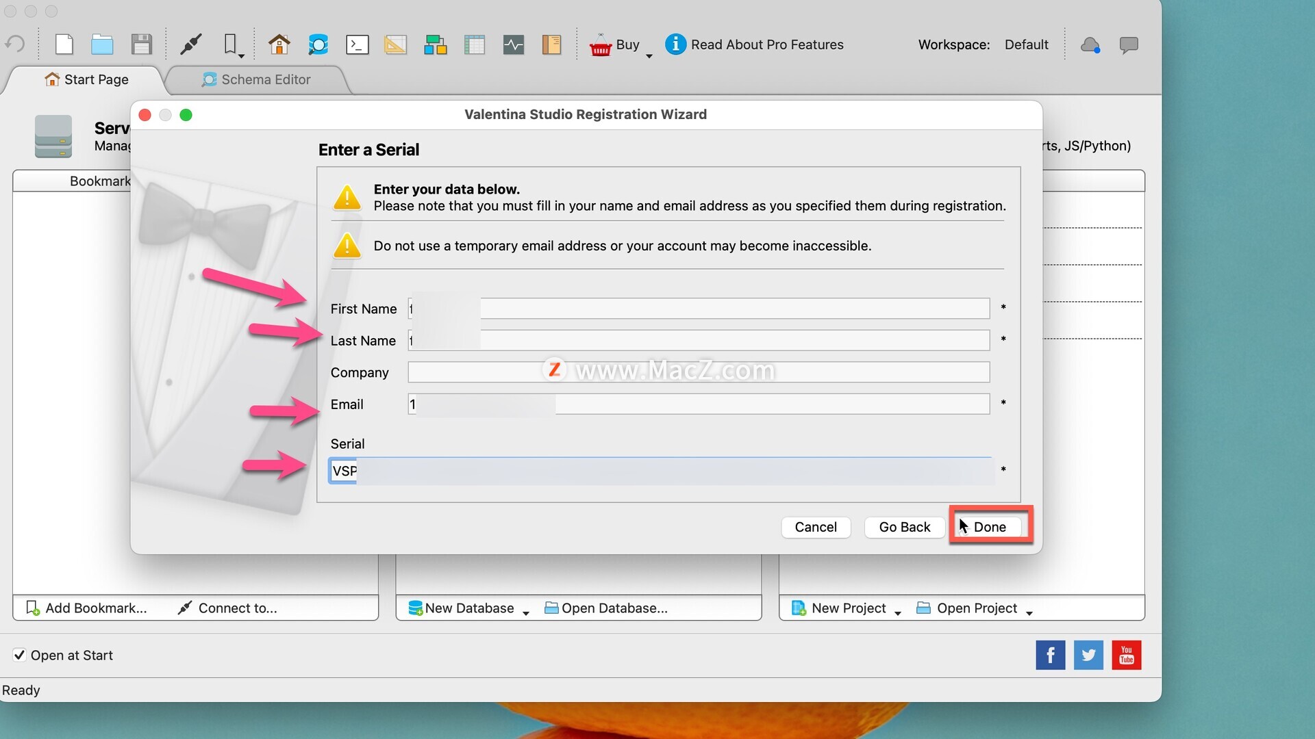Open the bookmark toolbar dropdown arrow
The image size is (1315, 739).
click(x=242, y=56)
